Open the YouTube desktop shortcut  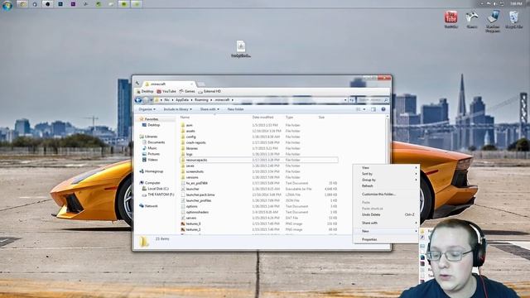pyautogui.click(x=450, y=19)
